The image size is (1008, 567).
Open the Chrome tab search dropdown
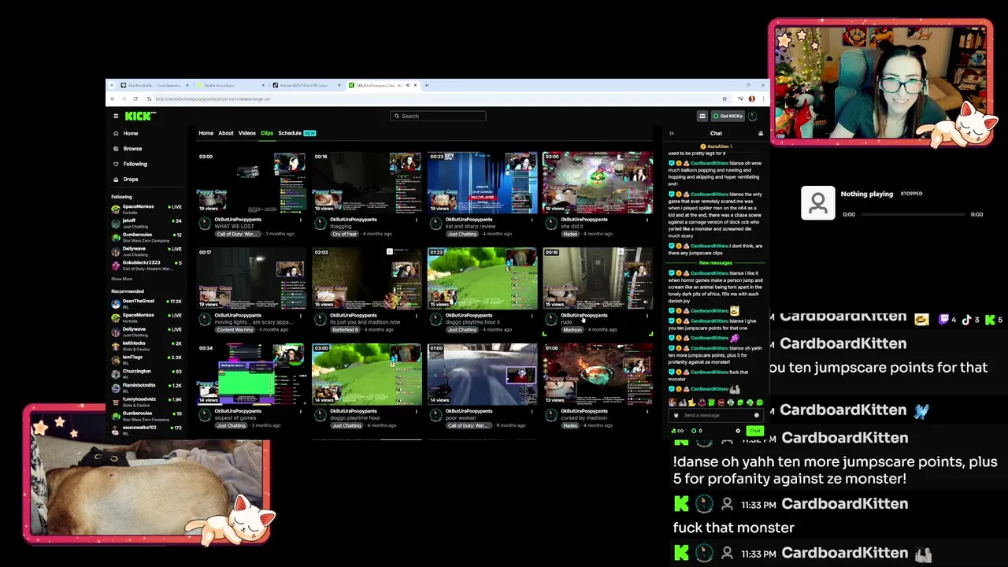[x=111, y=85]
